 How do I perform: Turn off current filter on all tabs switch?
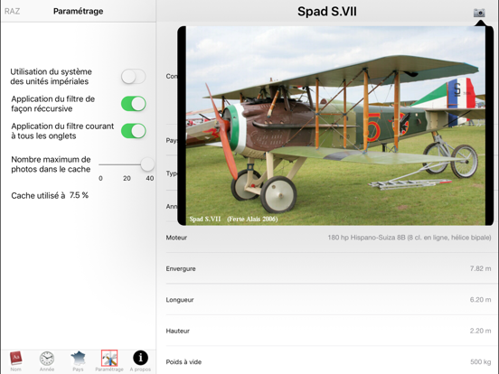click(x=134, y=131)
